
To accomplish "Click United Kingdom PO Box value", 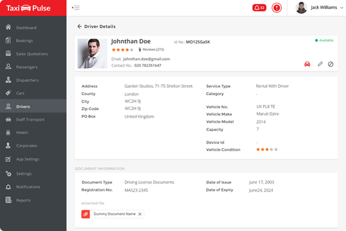I will [139, 117].
